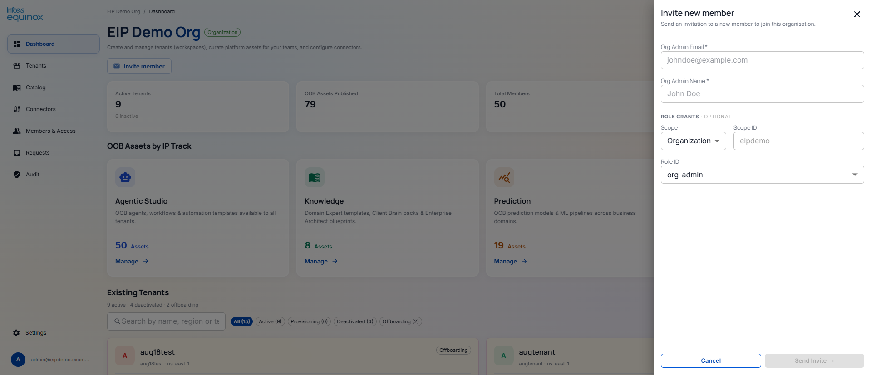Click the aug18test tenant avatar
This screenshot has width=871, height=375.
click(125, 356)
